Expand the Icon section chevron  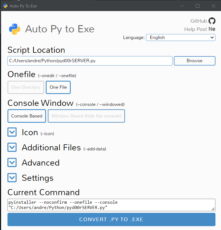coord(12,132)
